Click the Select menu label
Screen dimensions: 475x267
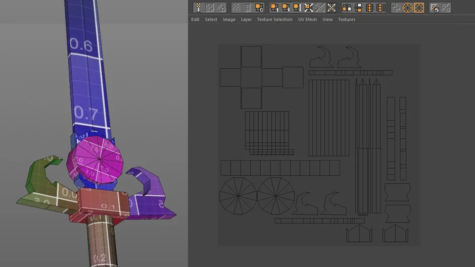pyautogui.click(x=211, y=19)
